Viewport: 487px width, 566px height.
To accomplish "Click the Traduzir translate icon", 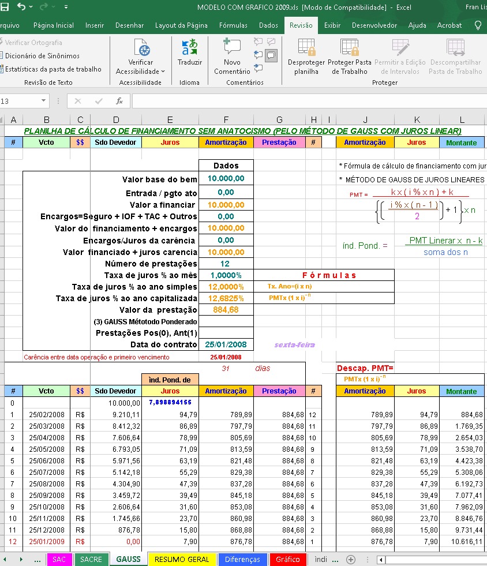I will (x=189, y=51).
